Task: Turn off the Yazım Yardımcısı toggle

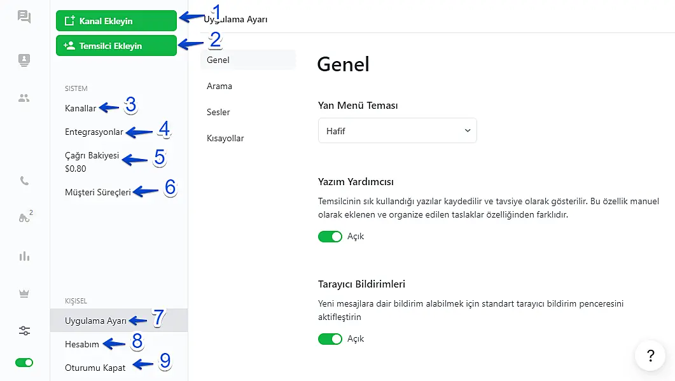Action: pyautogui.click(x=330, y=237)
